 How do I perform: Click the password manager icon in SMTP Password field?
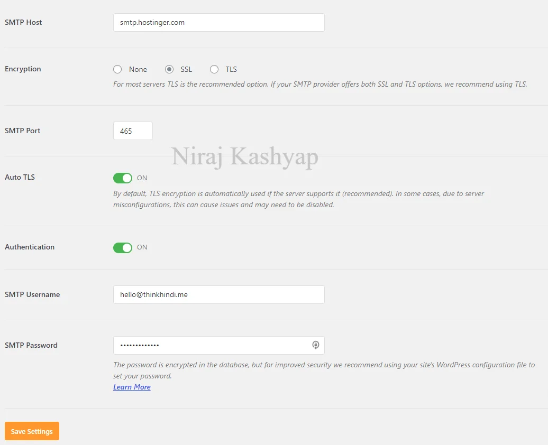pyautogui.click(x=316, y=345)
